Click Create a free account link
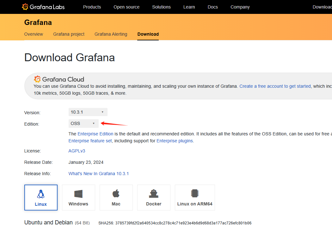 275,86
